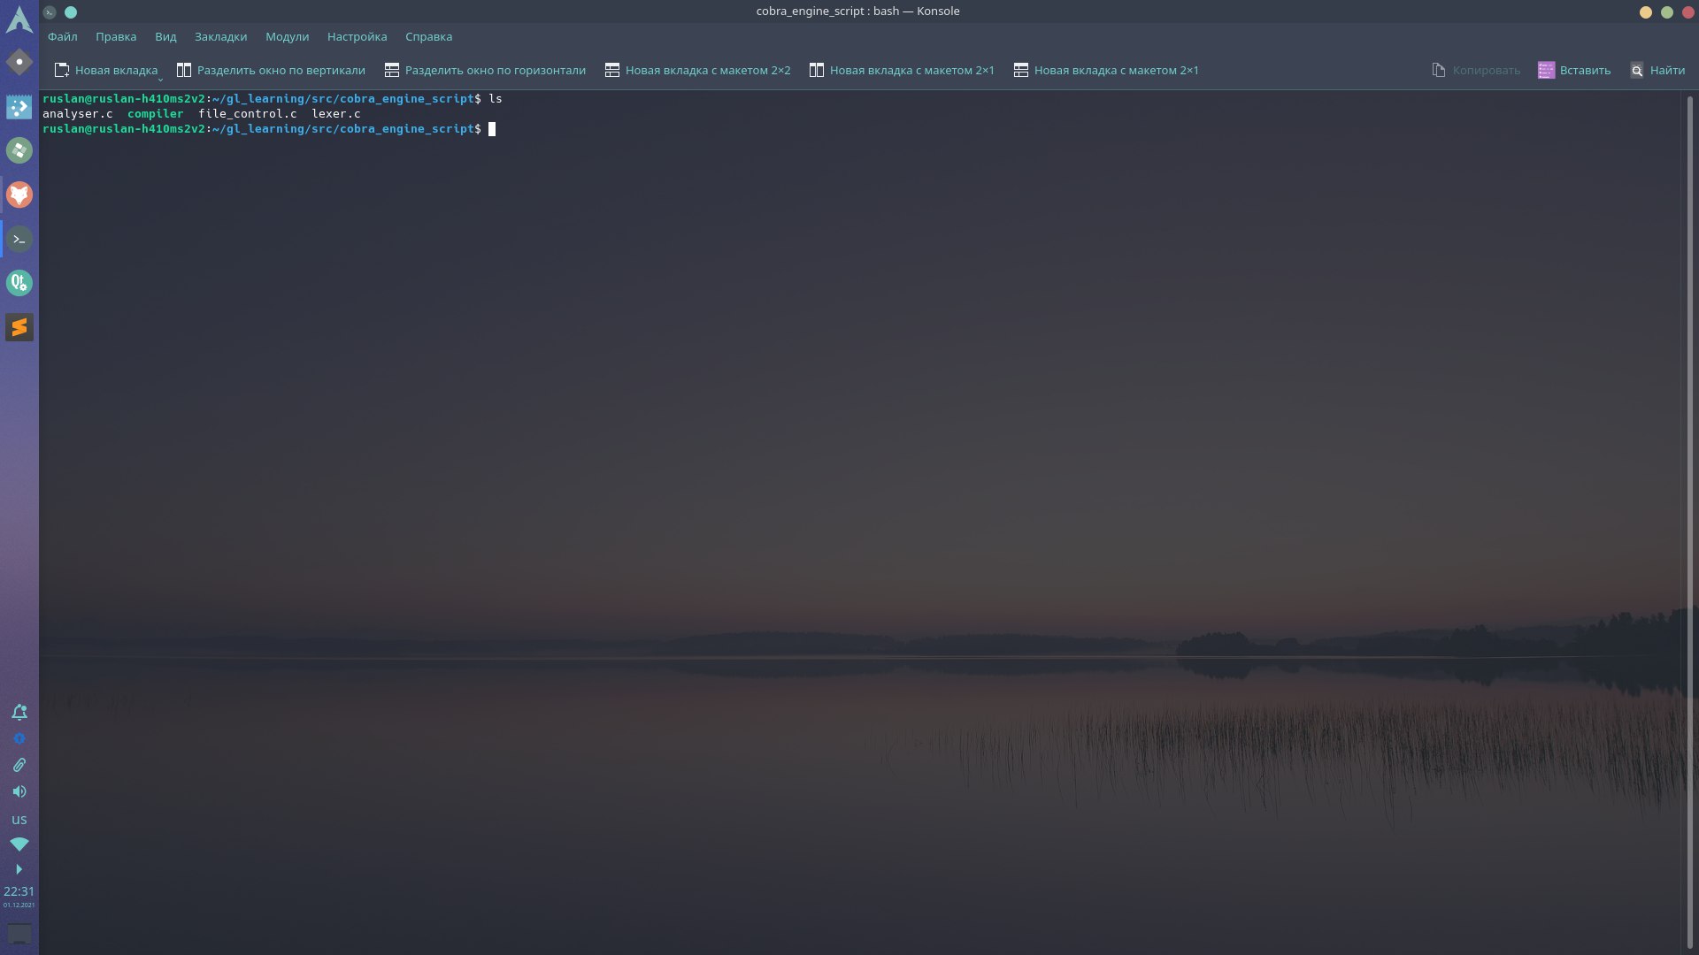Split the view with Разделить окно по вертикали

(x=271, y=71)
